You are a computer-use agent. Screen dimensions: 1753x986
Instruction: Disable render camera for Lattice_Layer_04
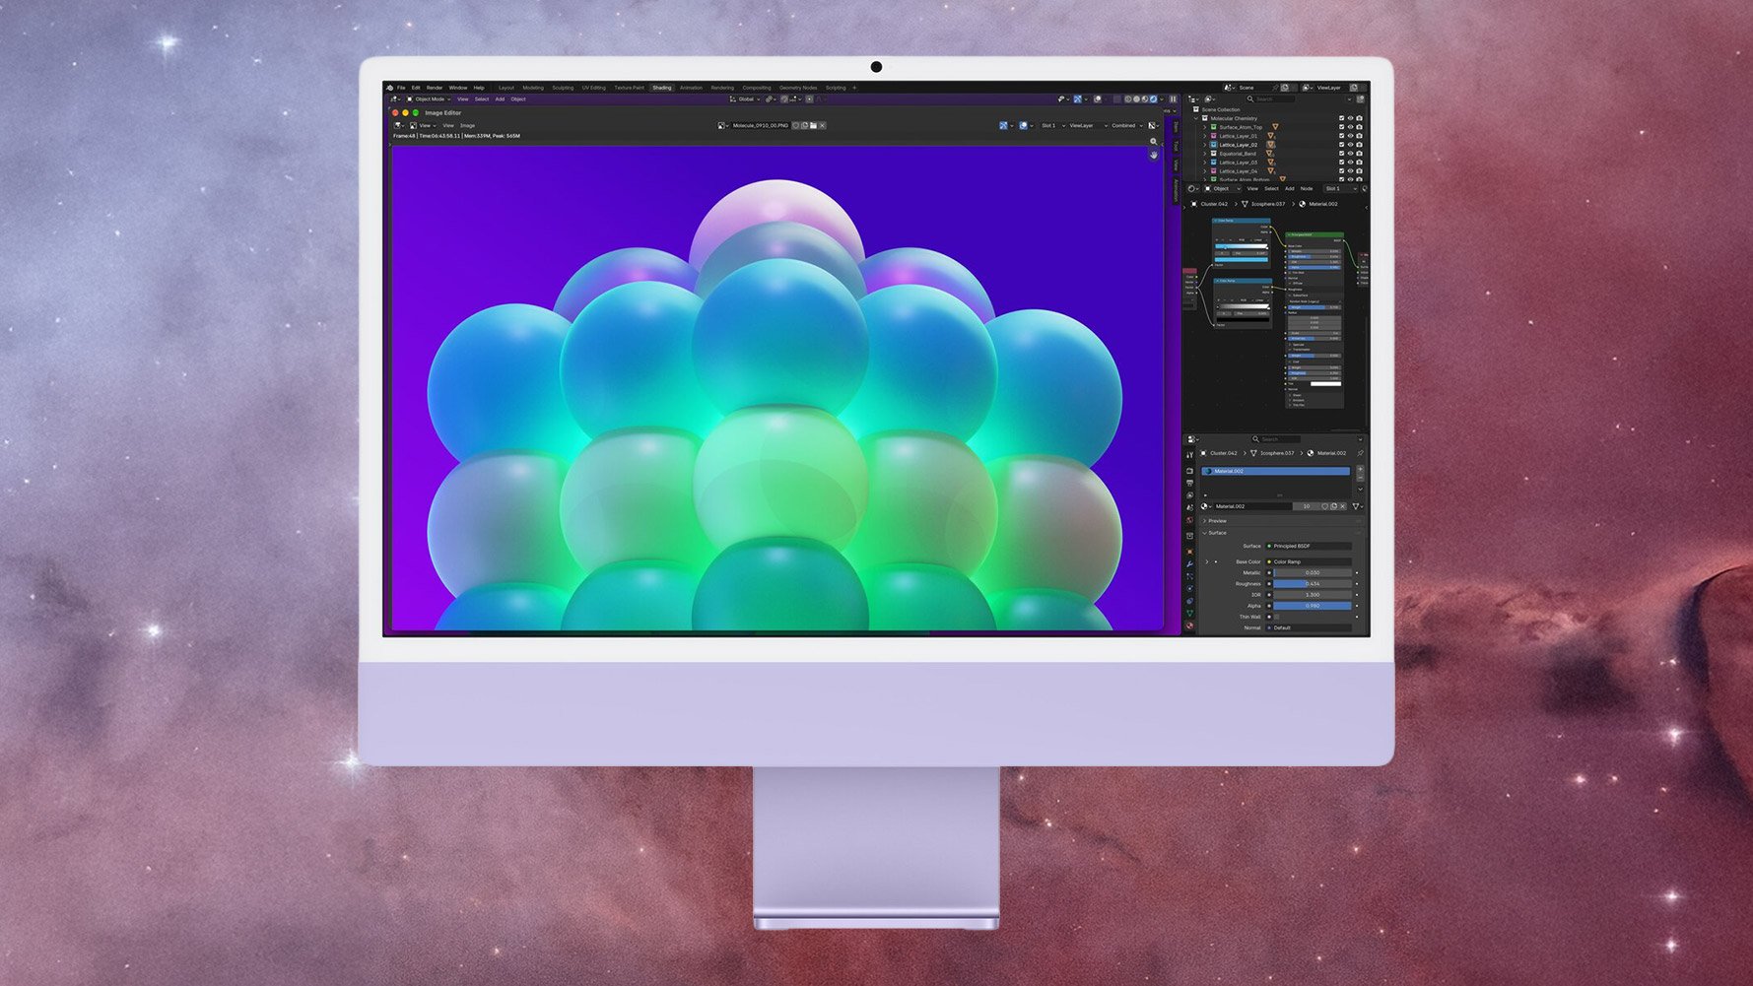(x=1359, y=171)
